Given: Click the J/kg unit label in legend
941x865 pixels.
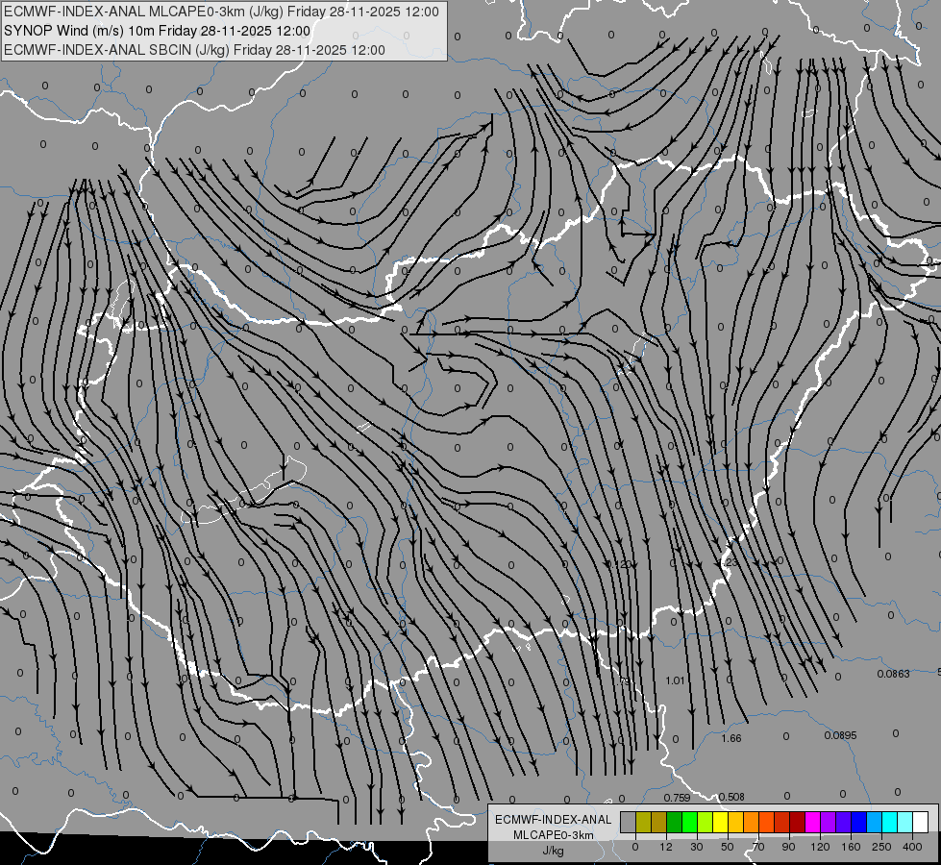Looking at the screenshot, I should pyautogui.click(x=553, y=850).
